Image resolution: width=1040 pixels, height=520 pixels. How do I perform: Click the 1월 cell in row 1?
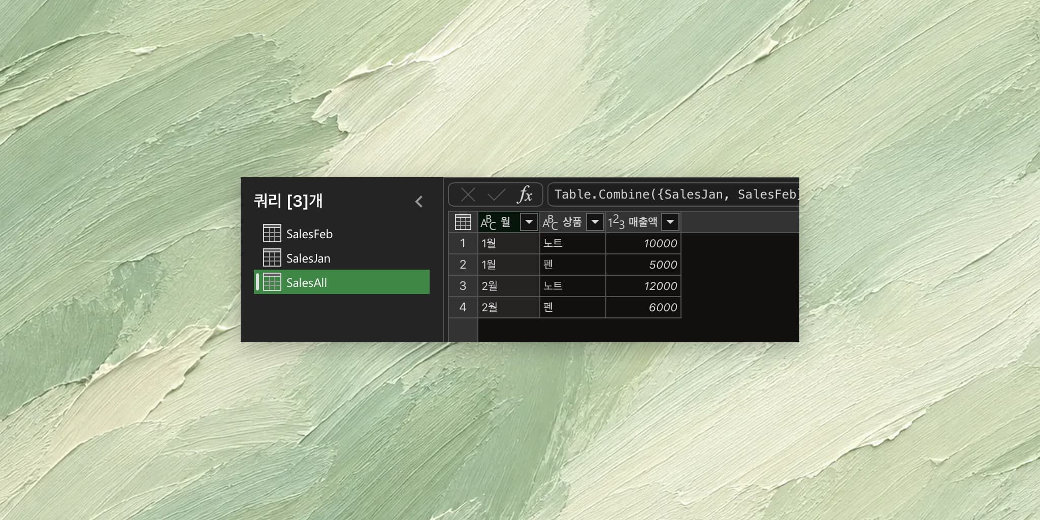(x=509, y=243)
